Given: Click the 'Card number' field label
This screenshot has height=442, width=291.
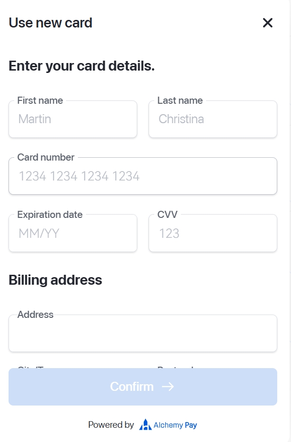Looking at the screenshot, I should point(46,157).
